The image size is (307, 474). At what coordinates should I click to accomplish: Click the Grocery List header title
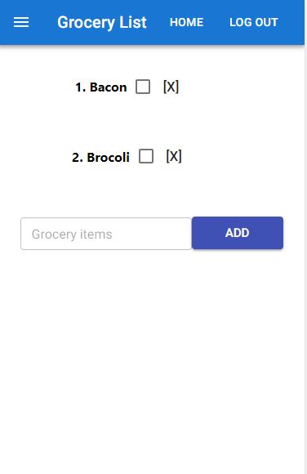102,22
